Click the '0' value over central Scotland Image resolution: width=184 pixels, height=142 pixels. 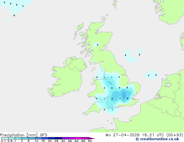(98, 45)
